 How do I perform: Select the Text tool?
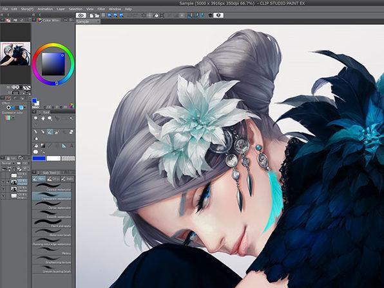pos(72,146)
